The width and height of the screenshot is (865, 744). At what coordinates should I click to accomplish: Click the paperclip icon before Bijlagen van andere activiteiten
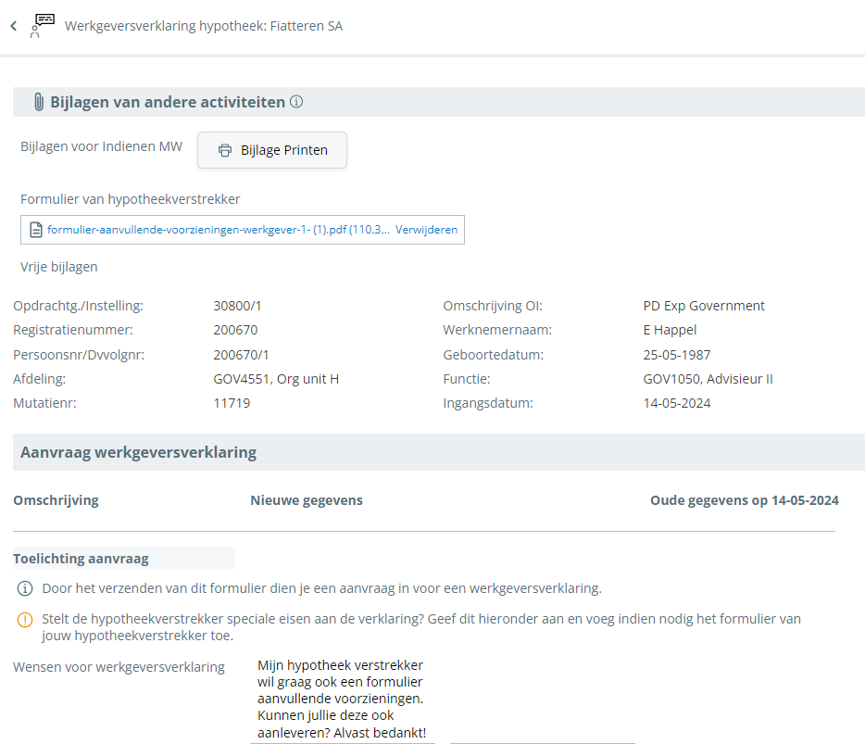37,102
